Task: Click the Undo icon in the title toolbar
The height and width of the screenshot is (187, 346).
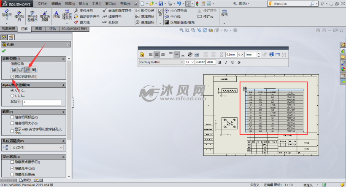Action: [x=178, y=4]
